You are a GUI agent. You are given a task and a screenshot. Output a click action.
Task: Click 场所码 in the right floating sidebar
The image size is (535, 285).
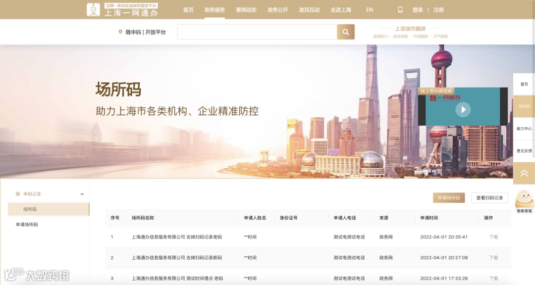[x=524, y=106]
